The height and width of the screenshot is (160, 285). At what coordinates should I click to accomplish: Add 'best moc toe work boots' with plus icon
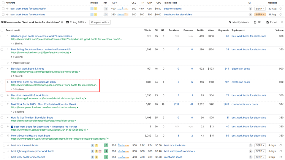pos(8,145)
